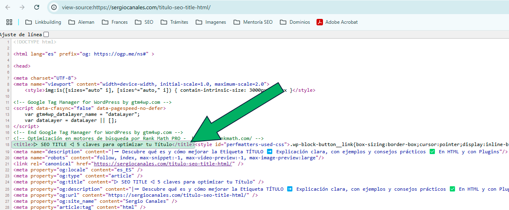509x210 pixels.
Task: Open the Mentoría SEO bookmark folder
Action: (x=253, y=22)
